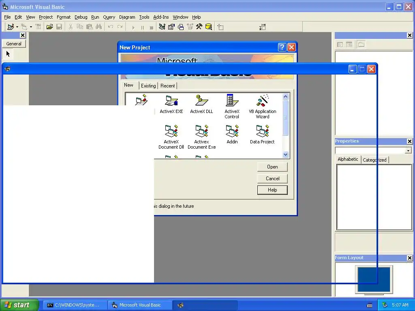Open the Project Explorer from the toolbar
The image size is (415, 311).
162,27
